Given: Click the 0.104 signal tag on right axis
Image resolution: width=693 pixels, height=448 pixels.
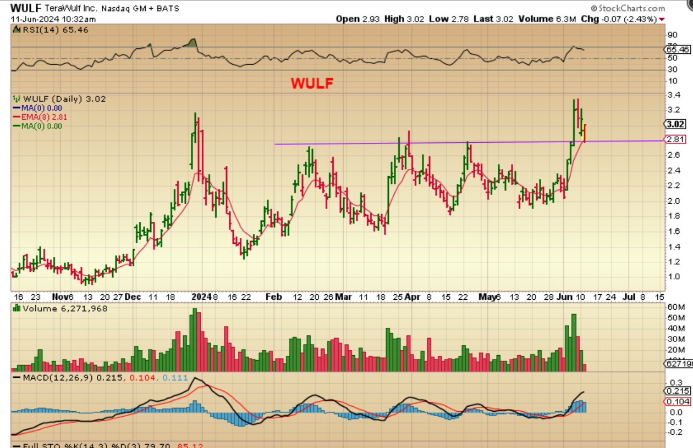Looking at the screenshot, I should tap(677, 401).
